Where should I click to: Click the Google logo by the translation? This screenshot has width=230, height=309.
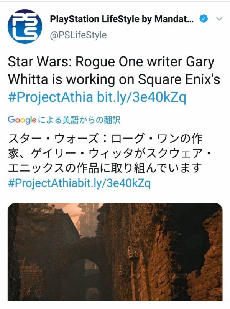pos(22,120)
